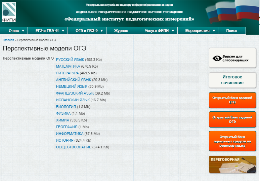Download the 'РУССКИЙ ЯЗЫК' file
This screenshot has width=260, height=181.
(70, 60)
